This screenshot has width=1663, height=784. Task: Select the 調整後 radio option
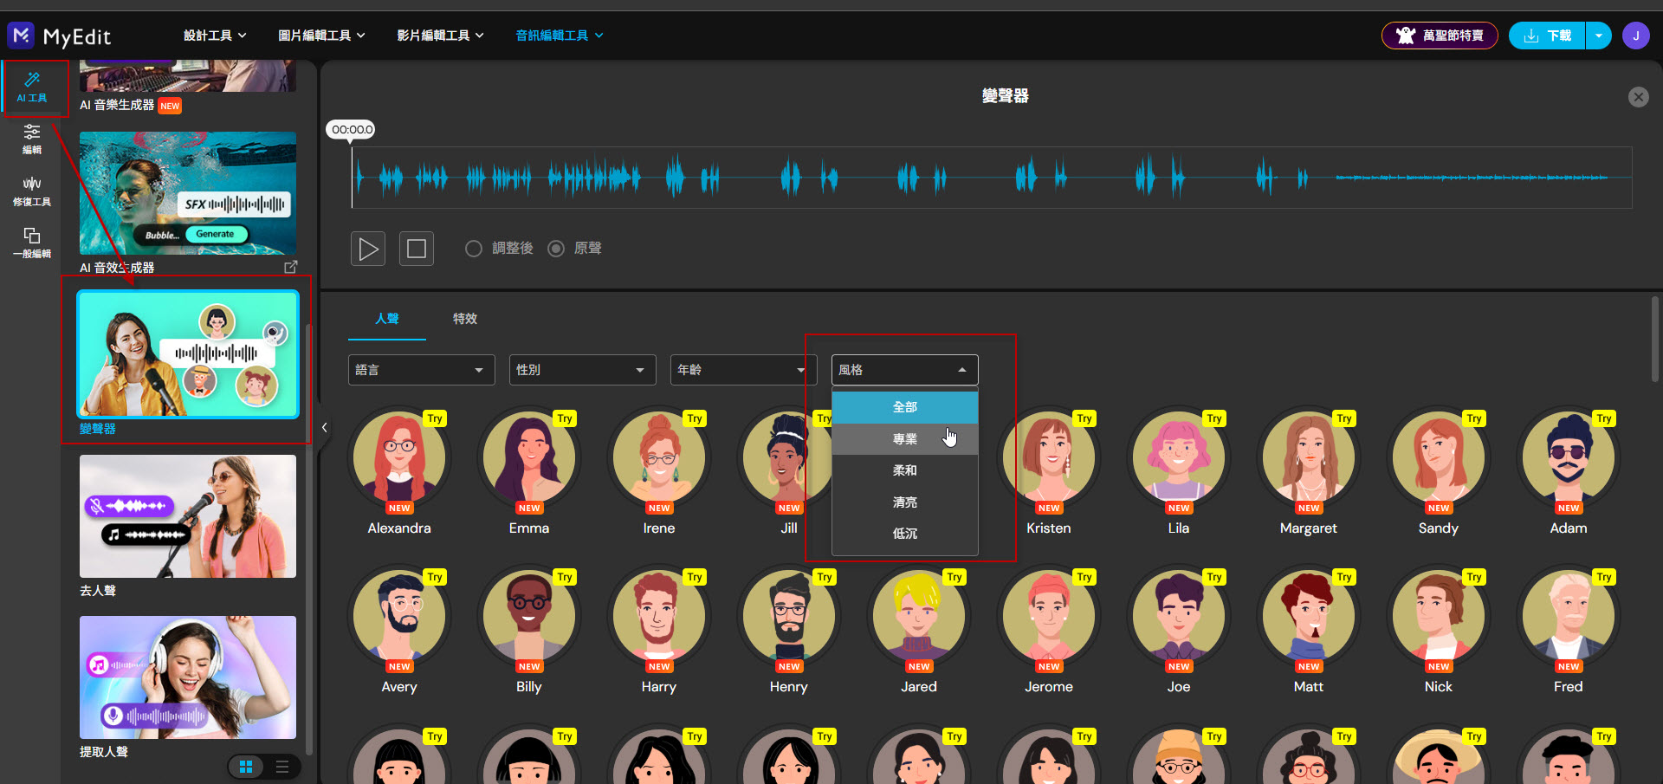[x=474, y=249]
